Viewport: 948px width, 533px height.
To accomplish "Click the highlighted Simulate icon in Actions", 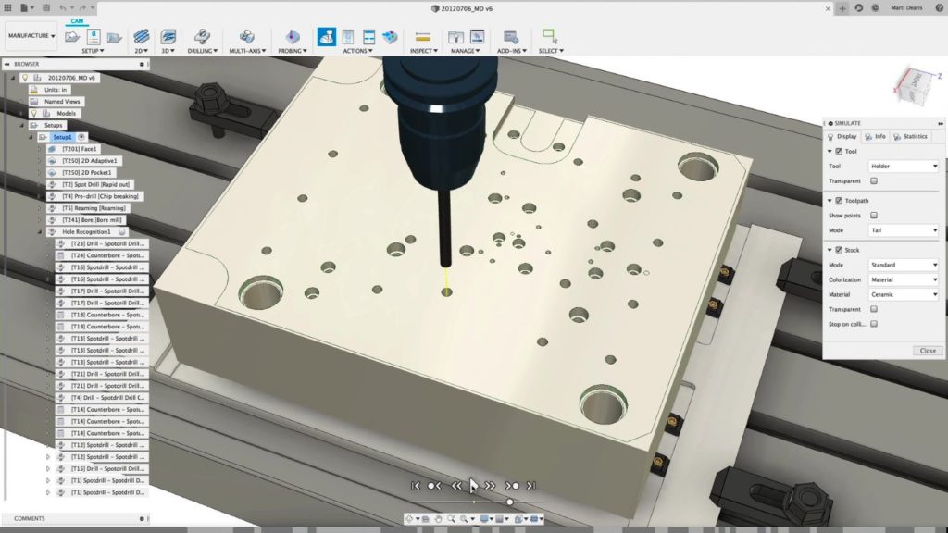I will [x=327, y=36].
